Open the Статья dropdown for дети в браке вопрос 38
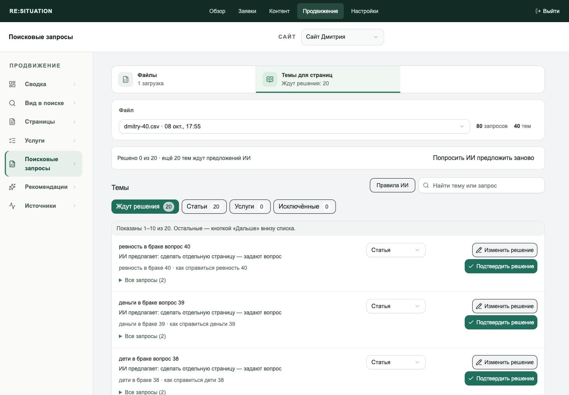This screenshot has height=395, width=569. pos(396,362)
